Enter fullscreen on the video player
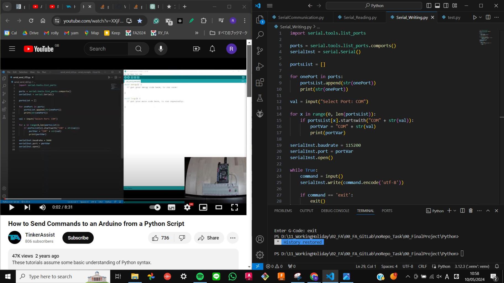 [235, 207]
